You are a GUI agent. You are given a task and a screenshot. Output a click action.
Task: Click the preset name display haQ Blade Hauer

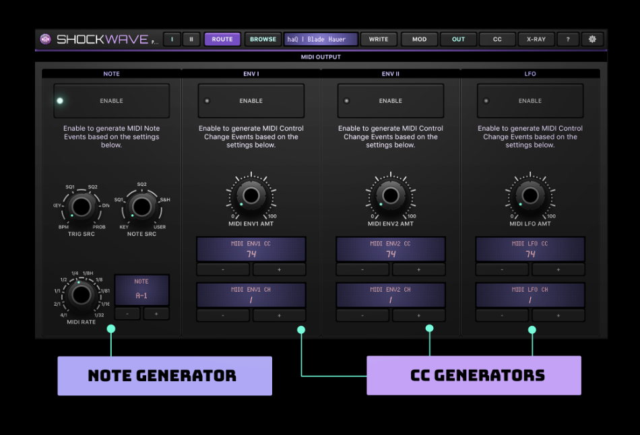[x=321, y=39]
